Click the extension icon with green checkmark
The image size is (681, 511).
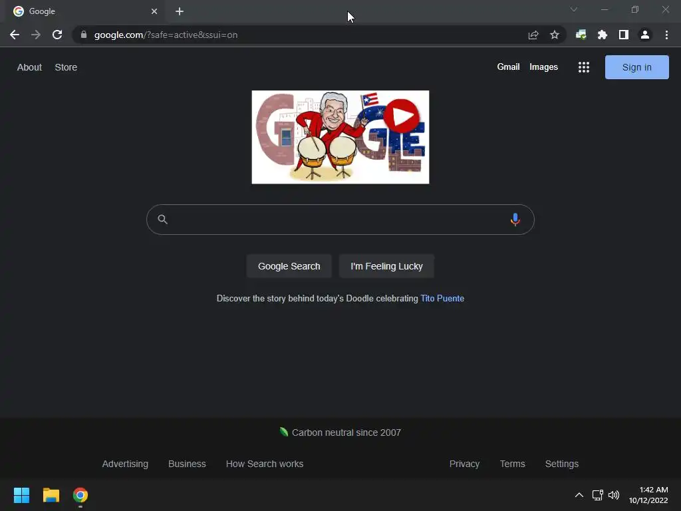(581, 35)
